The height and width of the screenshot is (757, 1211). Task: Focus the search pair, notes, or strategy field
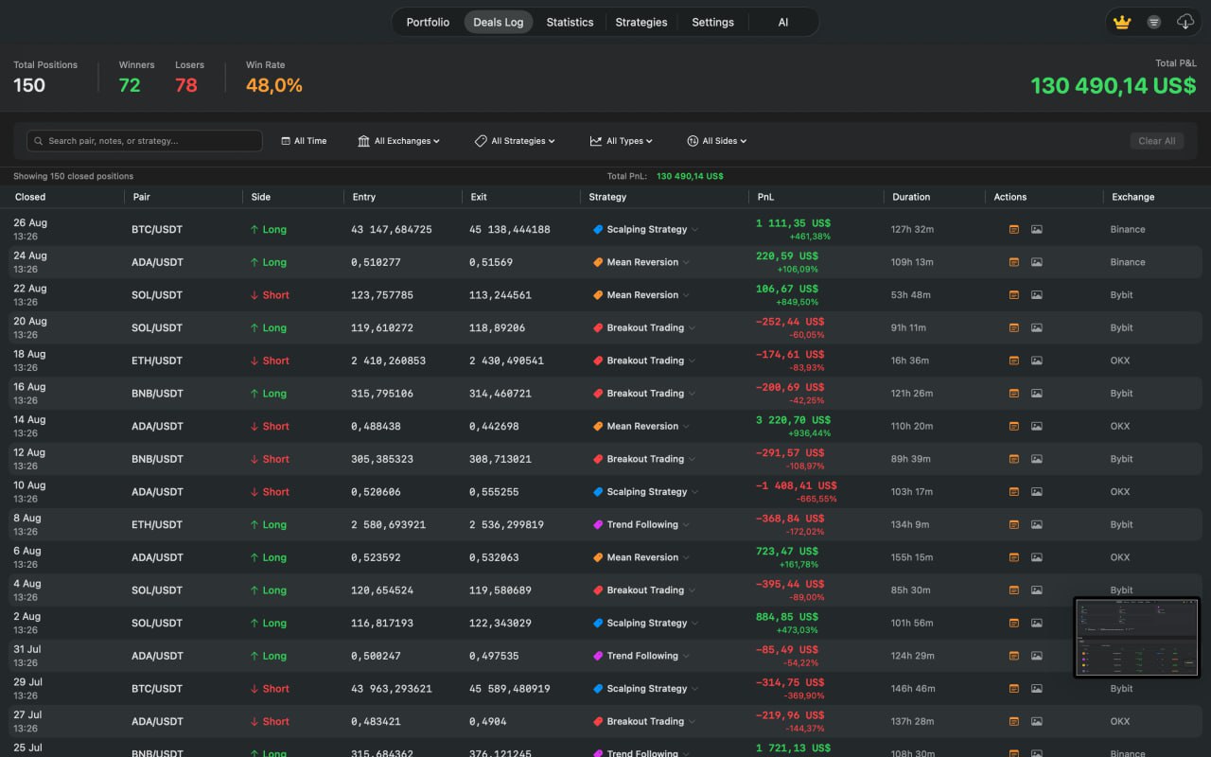(x=145, y=141)
